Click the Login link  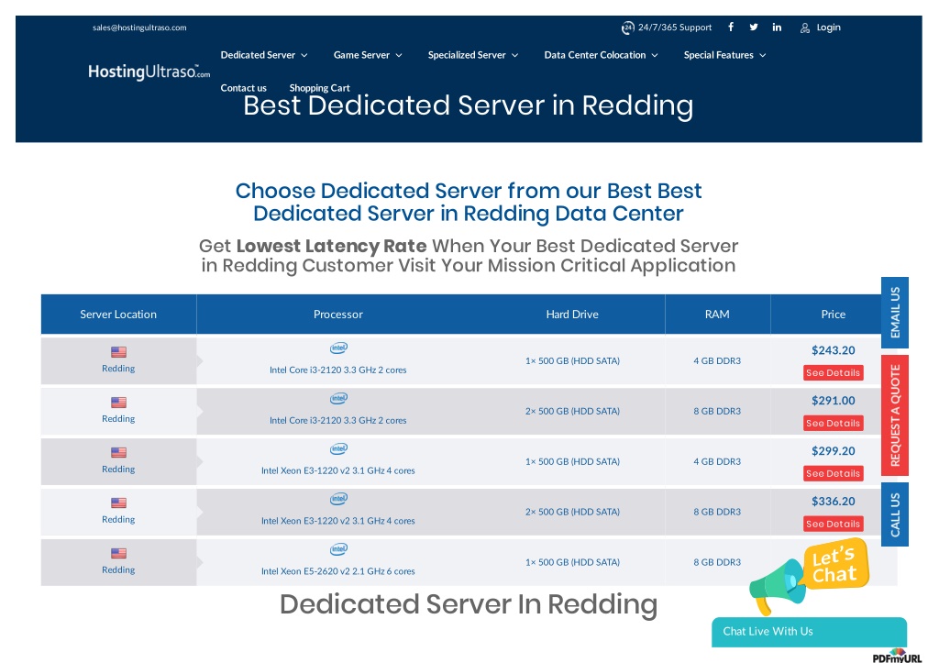(x=828, y=28)
